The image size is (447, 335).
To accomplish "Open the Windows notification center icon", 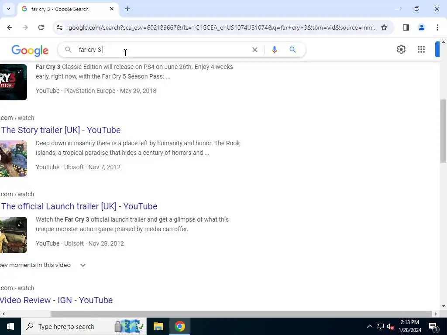I will coord(433,326).
